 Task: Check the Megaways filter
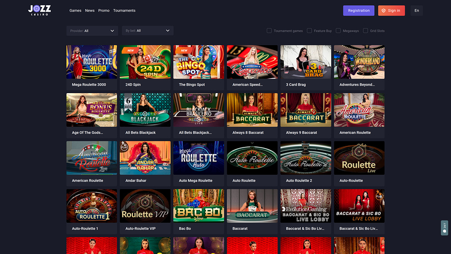coord(338,31)
